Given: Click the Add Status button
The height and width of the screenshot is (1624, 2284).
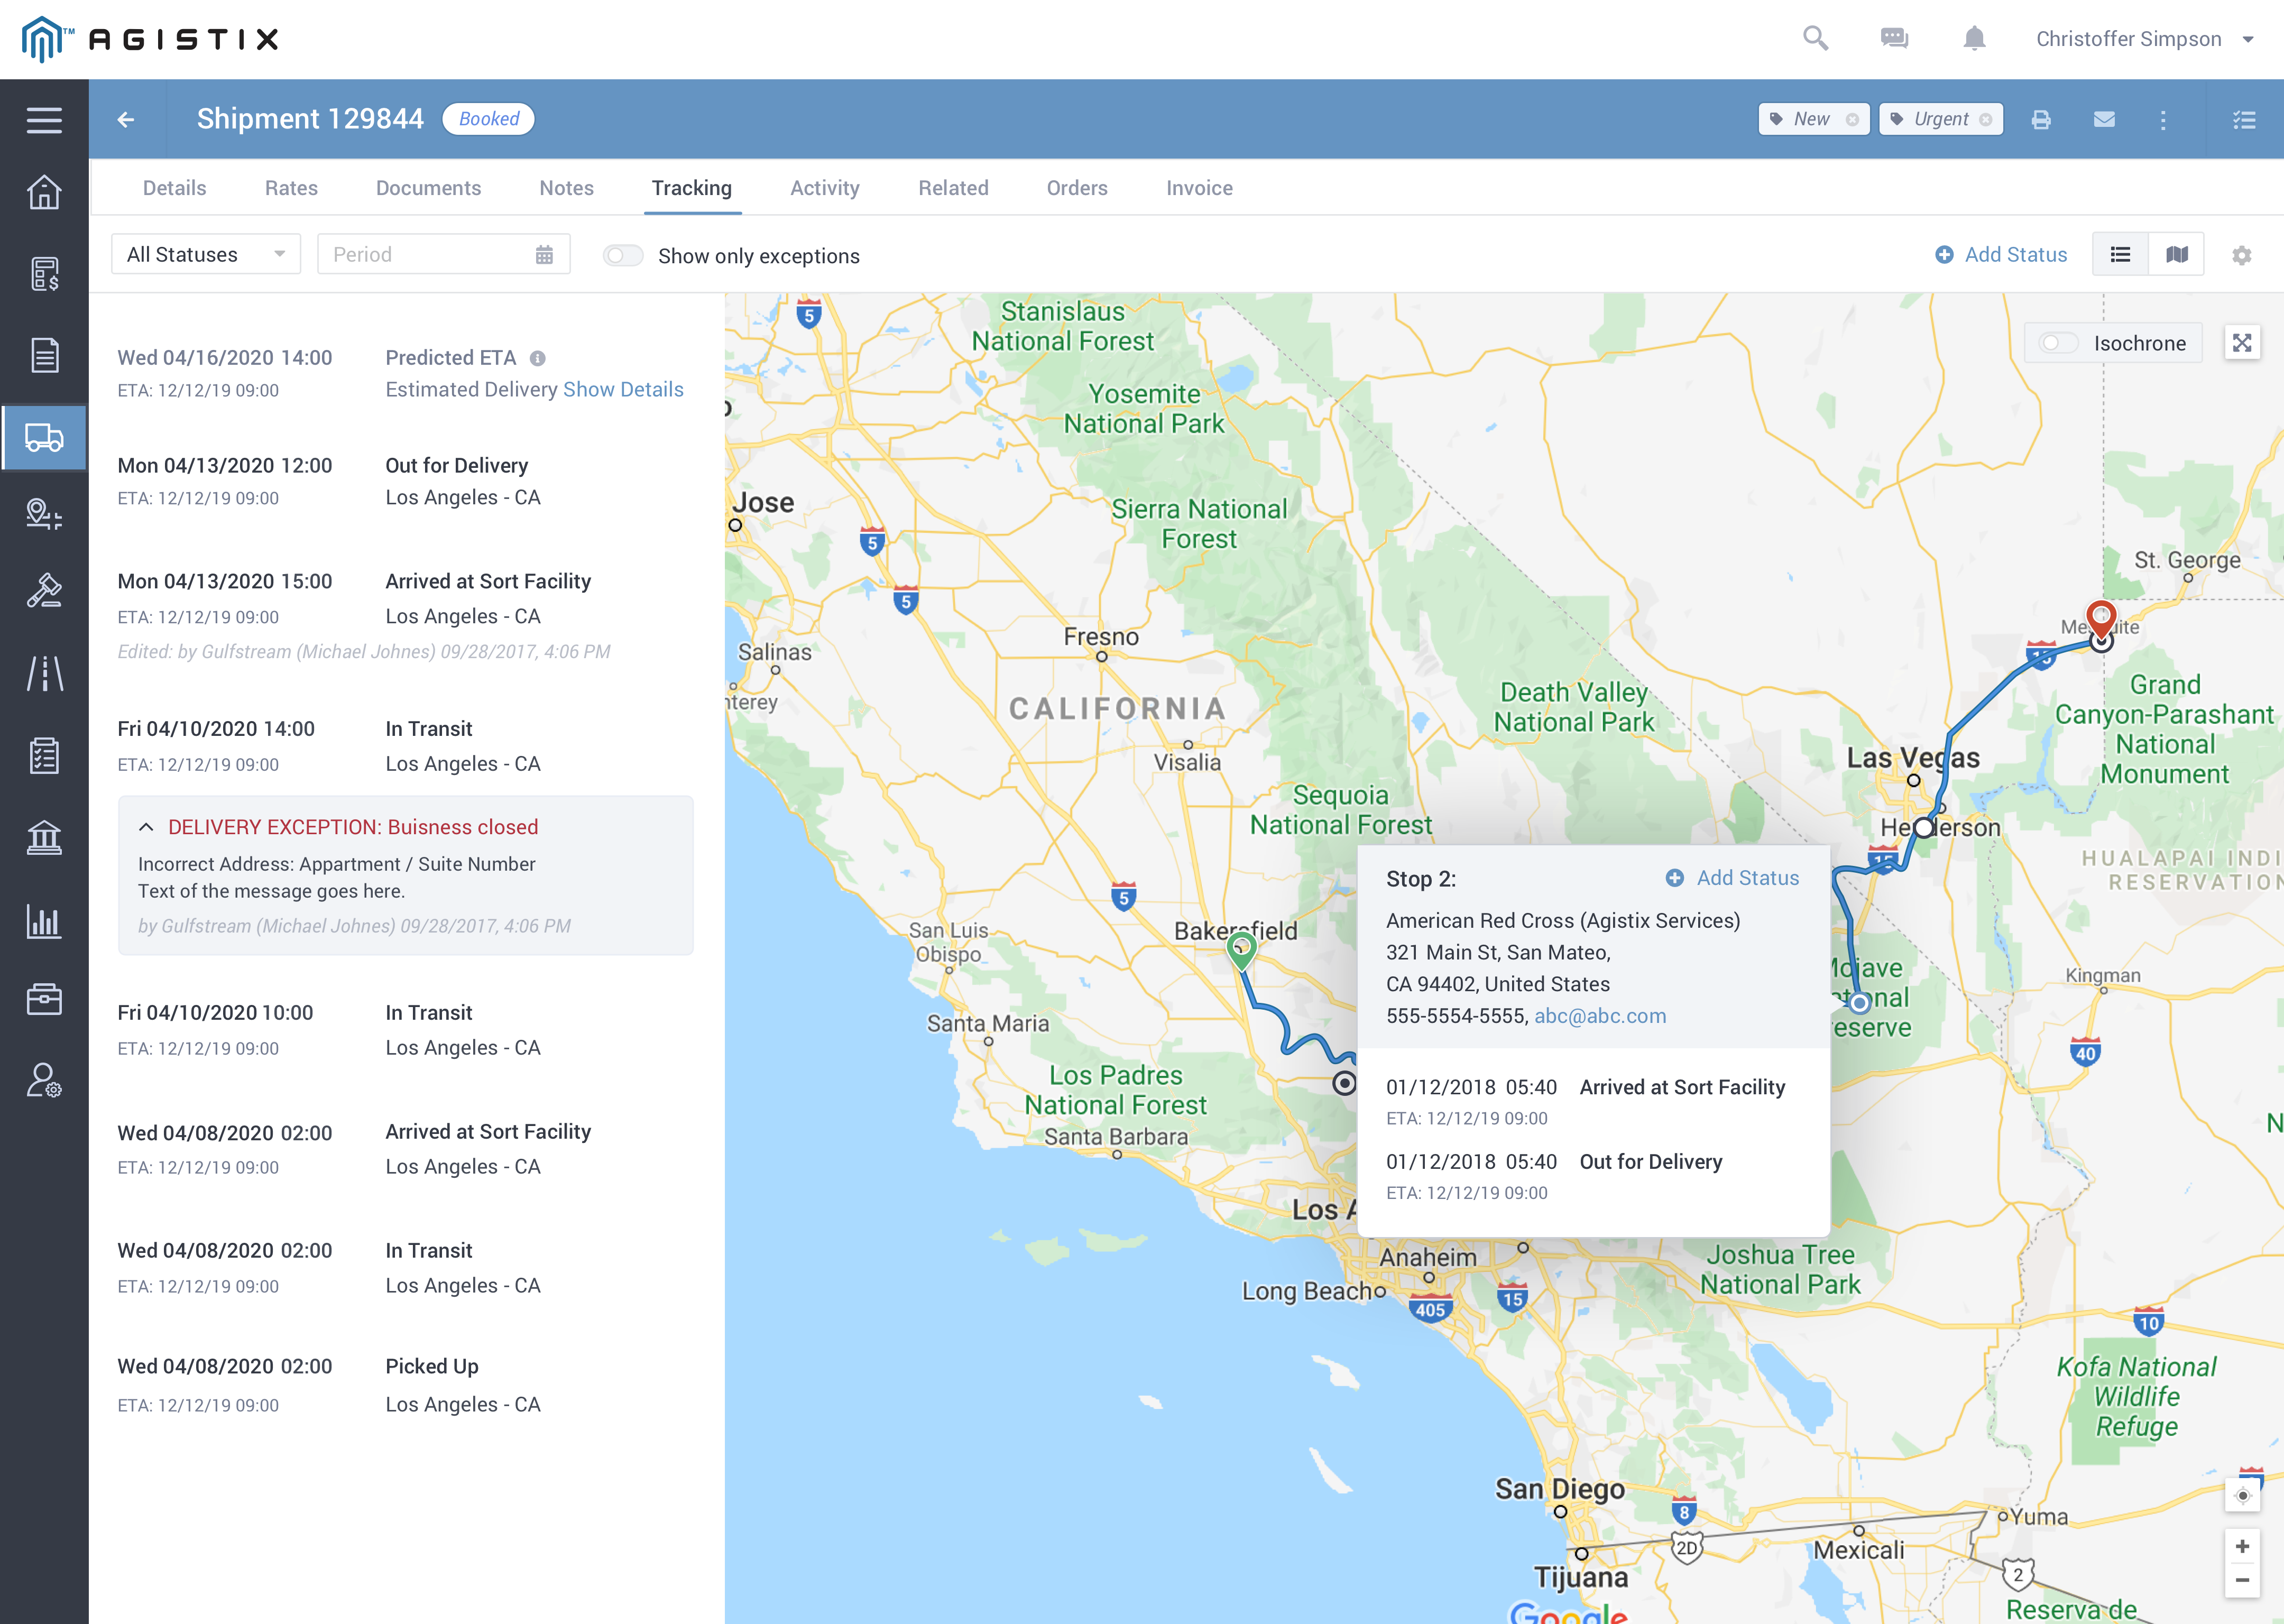Looking at the screenshot, I should tap(2001, 254).
